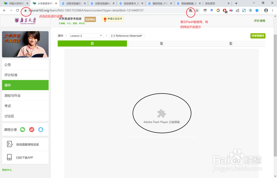The height and width of the screenshot is (178, 277).
Task: Click the page vertical scrollbar
Action: click(x=275, y=95)
